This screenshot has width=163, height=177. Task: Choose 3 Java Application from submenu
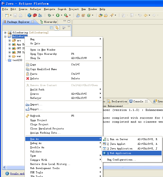click(132, 148)
